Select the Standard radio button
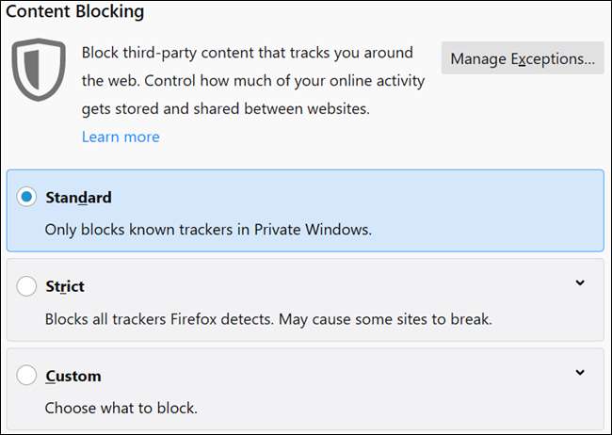Viewport: 612px width, 435px height. point(27,198)
